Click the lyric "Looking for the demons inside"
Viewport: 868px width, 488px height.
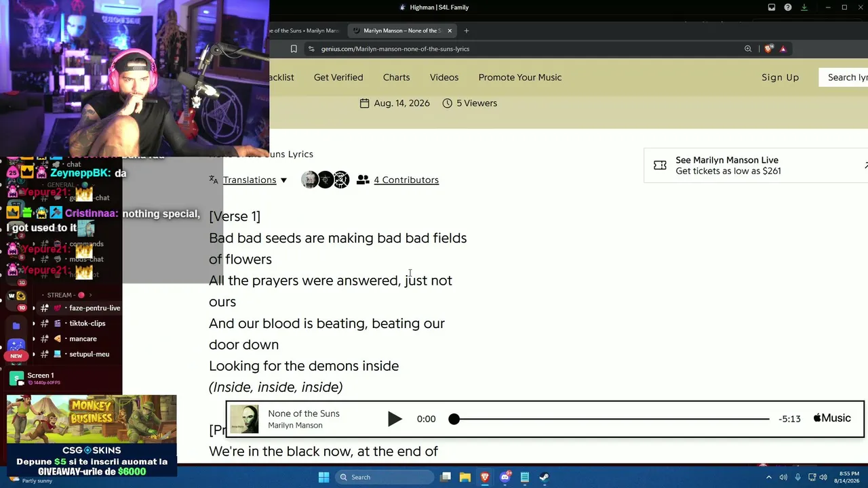point(304,366)
